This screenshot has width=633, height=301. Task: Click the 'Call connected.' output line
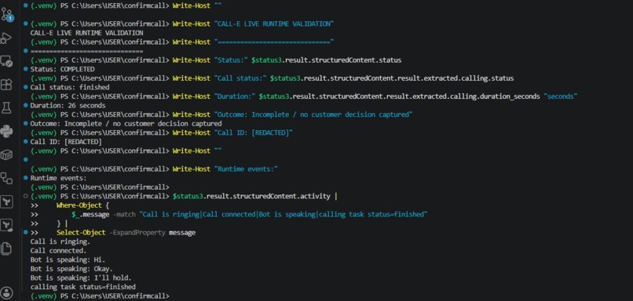(59, 251)
